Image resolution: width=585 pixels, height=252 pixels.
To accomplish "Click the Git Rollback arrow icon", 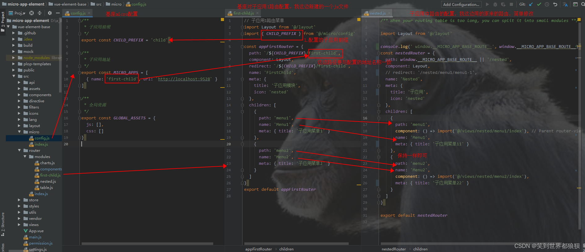I will click(555, 4).
